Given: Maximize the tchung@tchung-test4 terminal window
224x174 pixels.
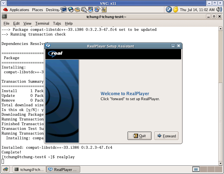Looking at the screenshot, I should tap(214, 16).
